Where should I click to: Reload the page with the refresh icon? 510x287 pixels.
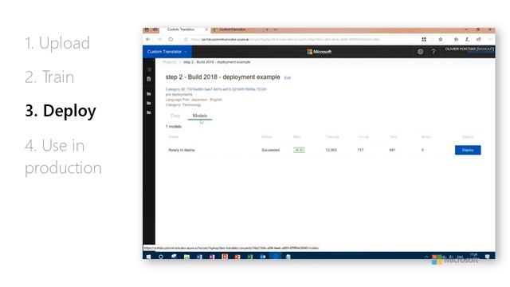pos(171,39)
